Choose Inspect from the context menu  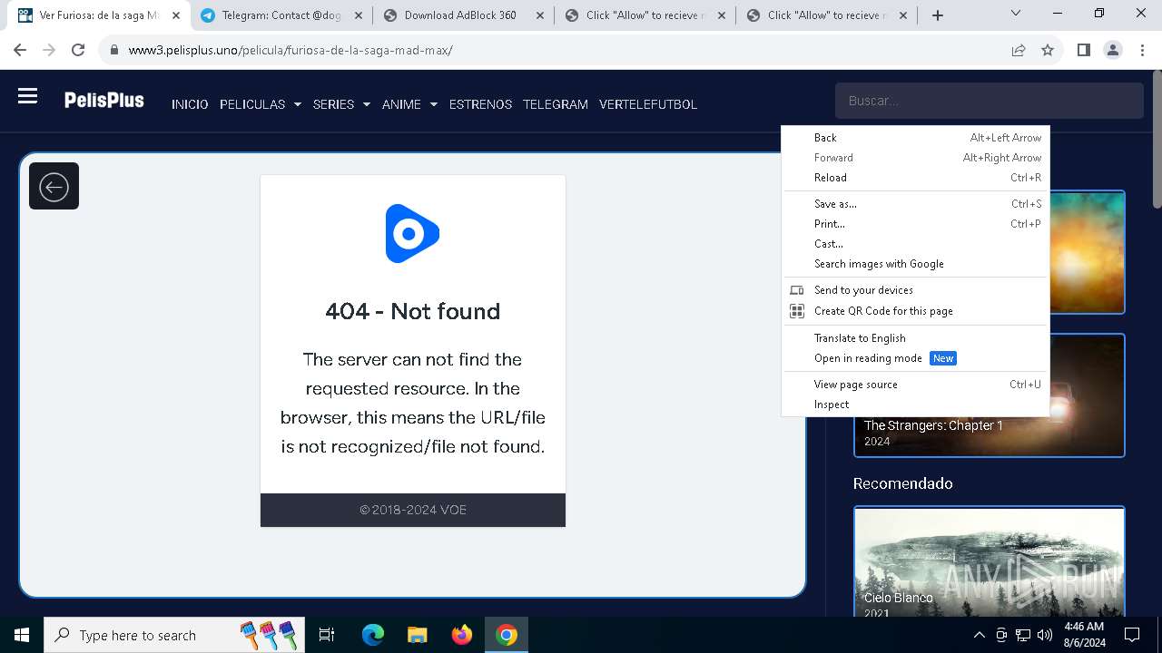(915, 404)
